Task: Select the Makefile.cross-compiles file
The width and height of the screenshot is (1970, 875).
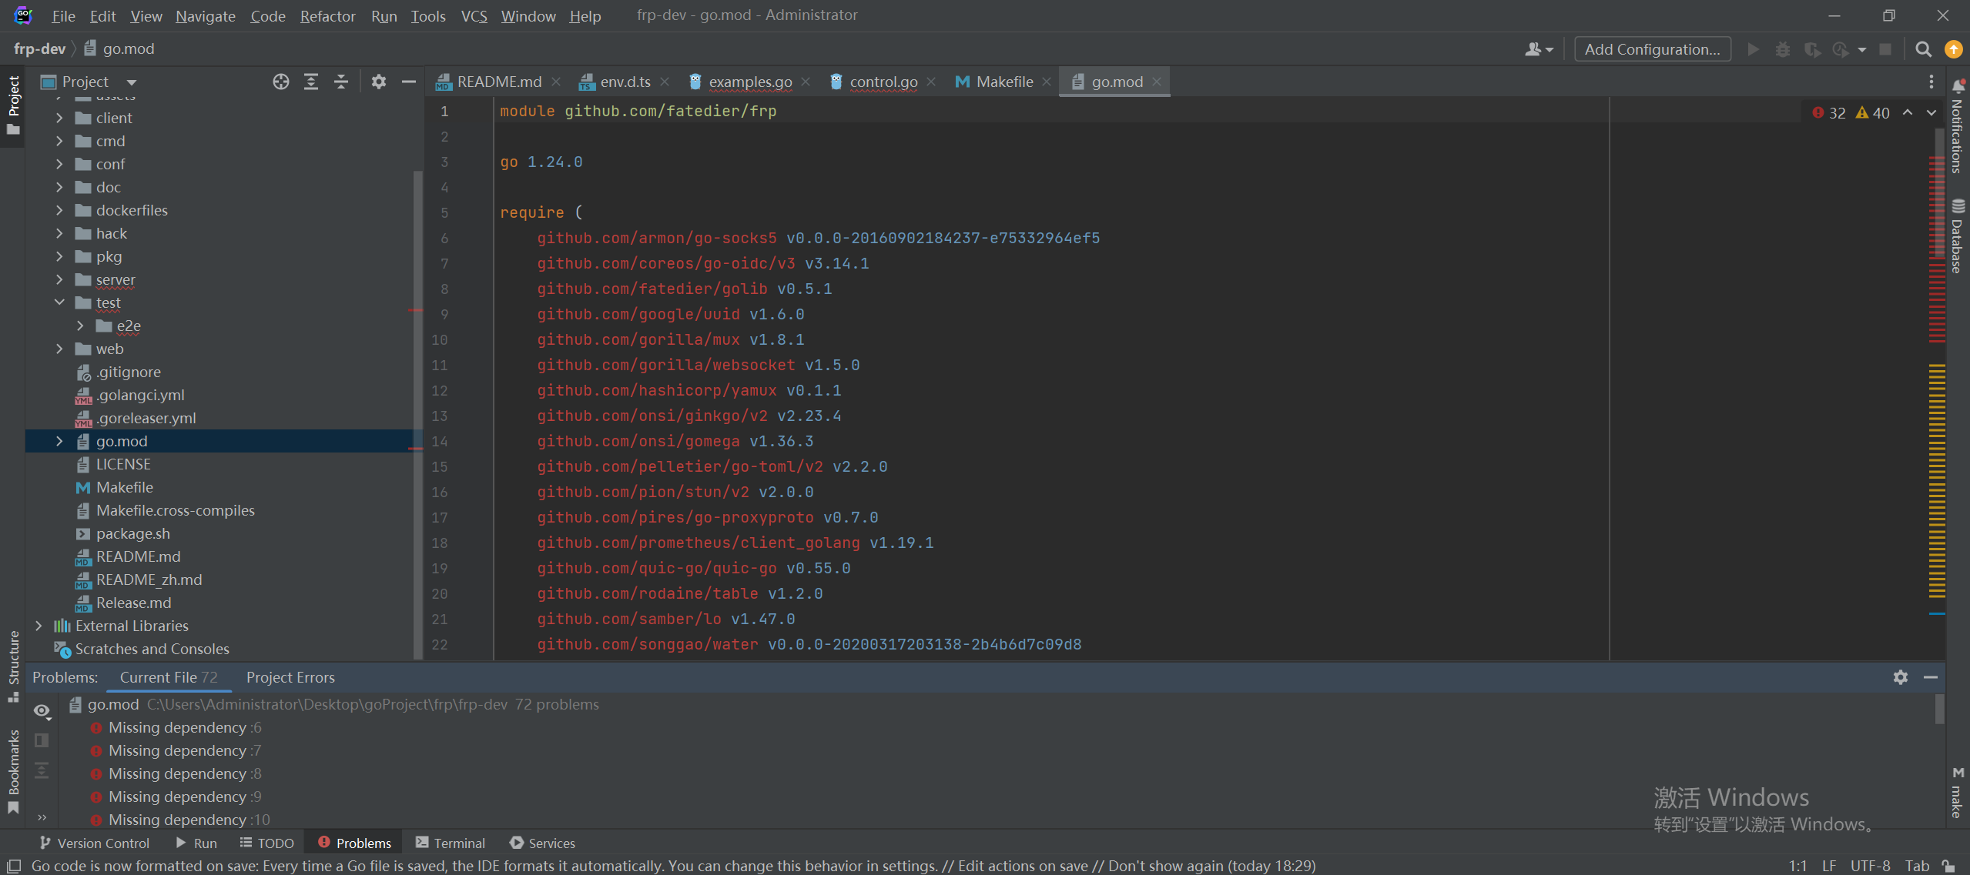Action: click(x=175, y=510)
